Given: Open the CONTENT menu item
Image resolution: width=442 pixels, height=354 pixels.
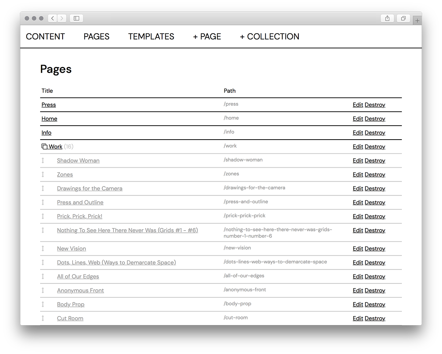Looking at the screenshot, I should pyautogui.click(x=45, y=36).
